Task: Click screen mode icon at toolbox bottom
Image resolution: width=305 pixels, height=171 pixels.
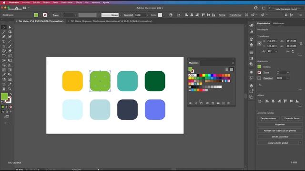Action: 7,117
